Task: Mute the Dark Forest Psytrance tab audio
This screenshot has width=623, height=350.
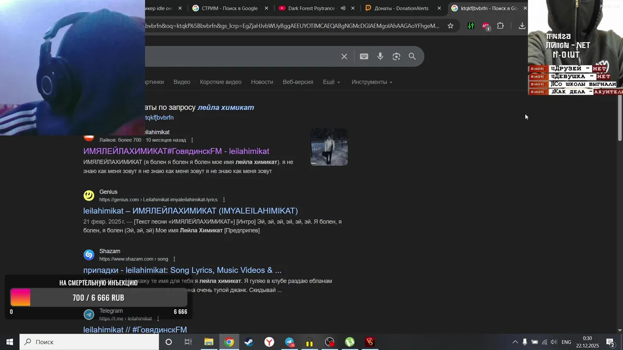Action: [343, 8]
